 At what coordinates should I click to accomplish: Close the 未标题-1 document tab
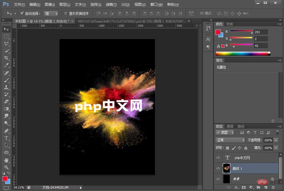coord(72,21)
